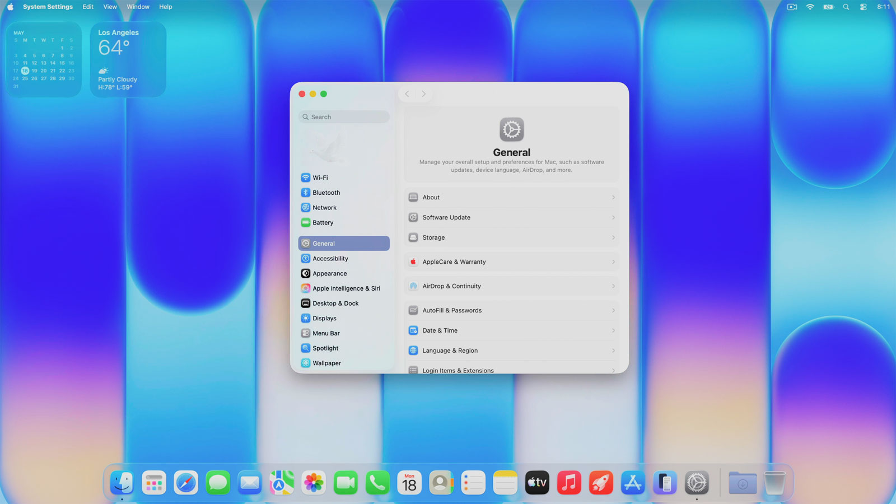The width and height of the screenshot is (896, 504).
Task: Open Apple TV app in Dock
Action: [x=537, y=483]
